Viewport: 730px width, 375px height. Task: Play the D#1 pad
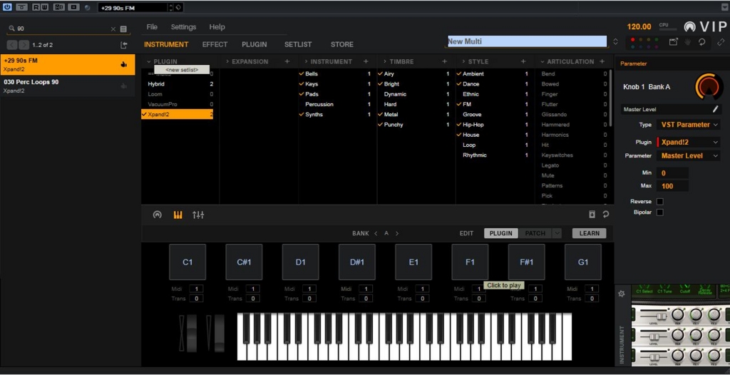pos(357,262)
